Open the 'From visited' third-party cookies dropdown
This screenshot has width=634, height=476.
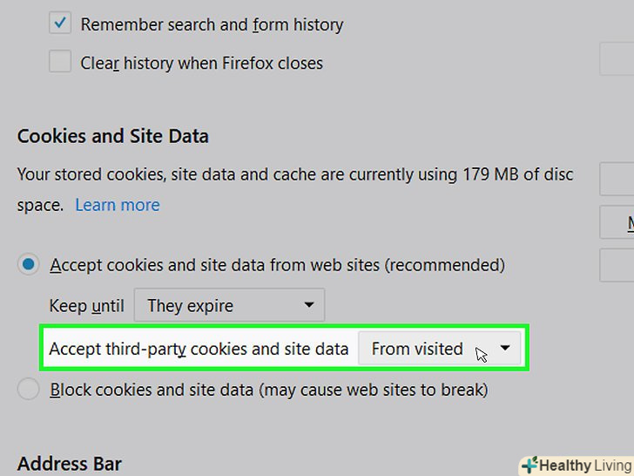point(439,349)
